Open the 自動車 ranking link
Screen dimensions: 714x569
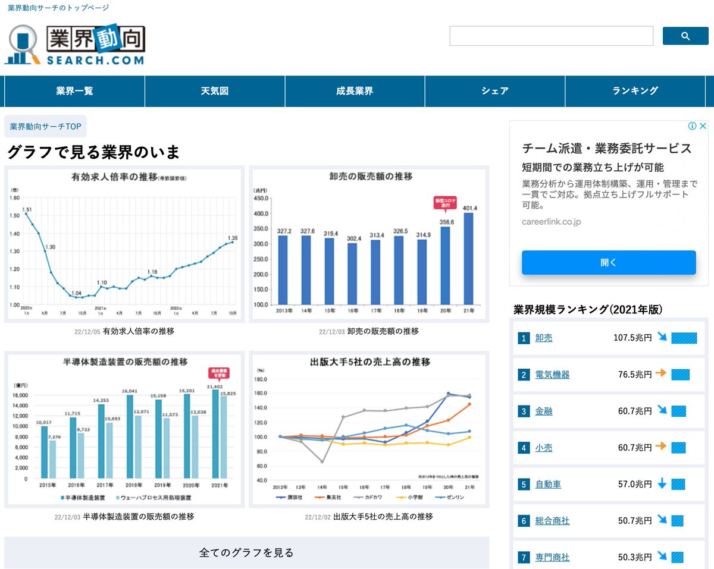tap(548, 485)
